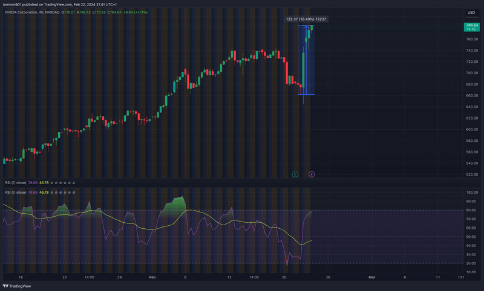Screen dimensions: 484x291
Task: Click the 720.00 price axis label
Action: click(473, 62)
